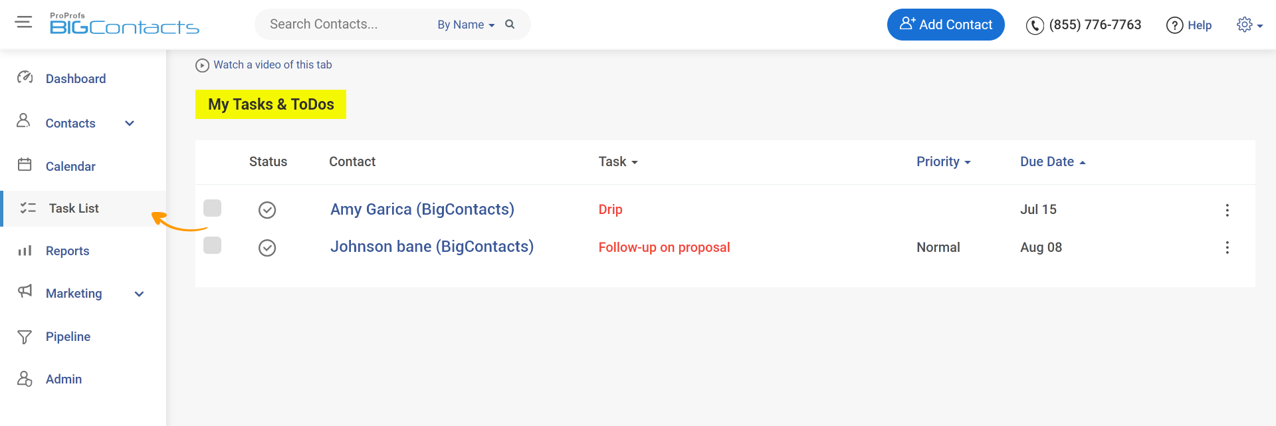Click the phone icon beside the number
The width and height of the screenshot is (1276, 426).
coord(1035,25)
